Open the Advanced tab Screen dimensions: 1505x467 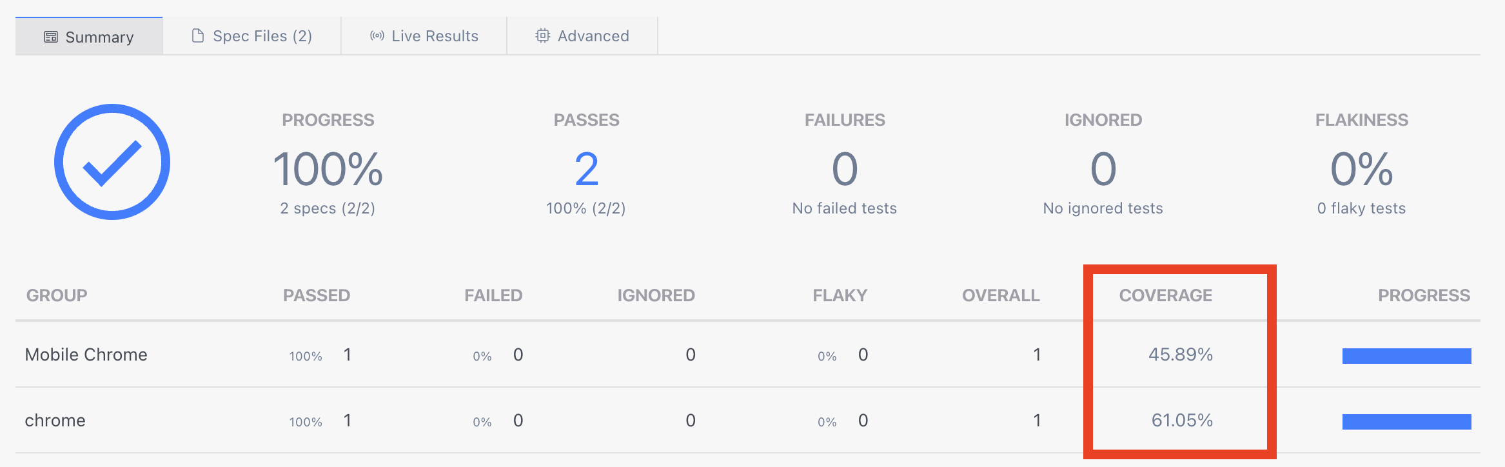pyautogui.click(x=593, y=36)
